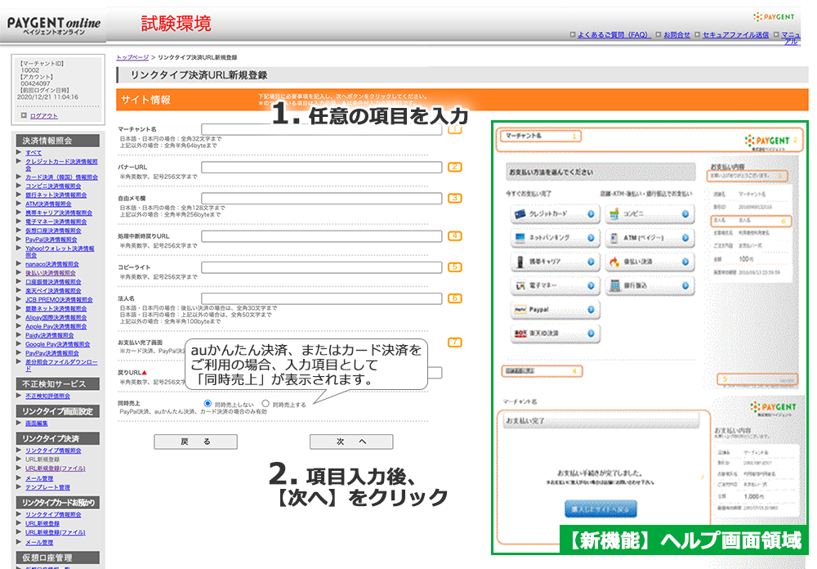Open the お問合せ link
Screen dimensions: 817x569
(676, 35)
